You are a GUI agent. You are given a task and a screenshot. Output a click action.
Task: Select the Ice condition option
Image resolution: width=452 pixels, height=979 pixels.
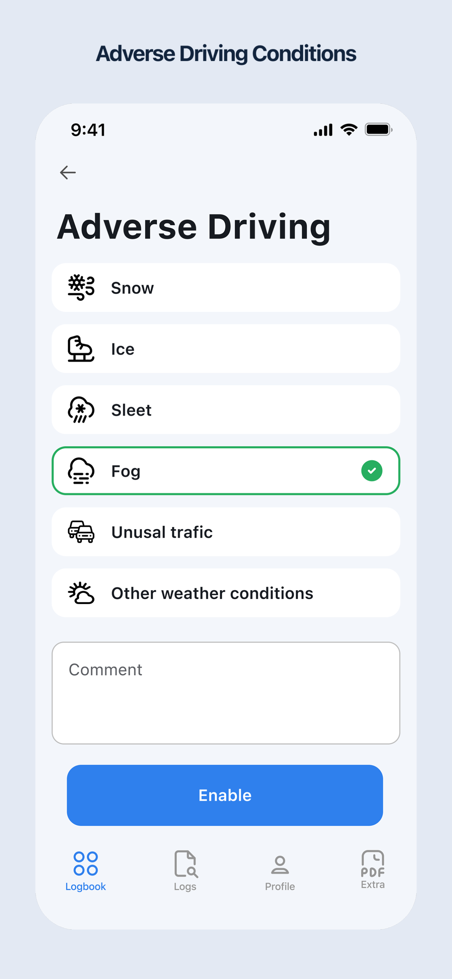point(226,349)
